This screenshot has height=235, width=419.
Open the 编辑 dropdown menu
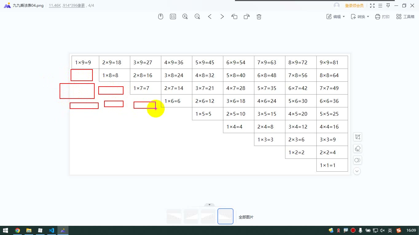click(335, 17)
